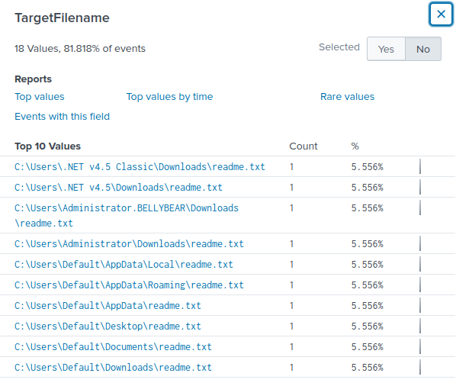Click the percentage bar in .NET v4.5 Classic row
456x386 pixels.
click(x=420, y=166)
